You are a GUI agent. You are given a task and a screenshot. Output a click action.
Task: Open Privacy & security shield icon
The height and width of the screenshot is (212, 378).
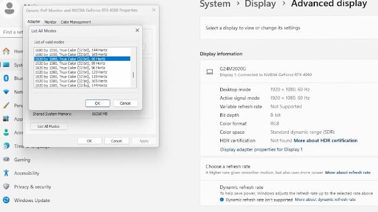(6, 187)
